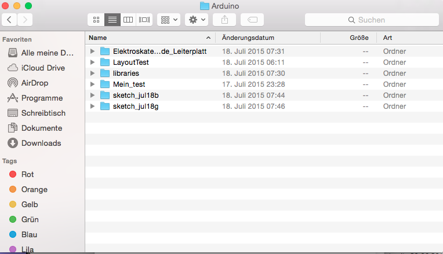
Task: Expand the LayoutTest folder triangle
Action: (x=92, y=62)
